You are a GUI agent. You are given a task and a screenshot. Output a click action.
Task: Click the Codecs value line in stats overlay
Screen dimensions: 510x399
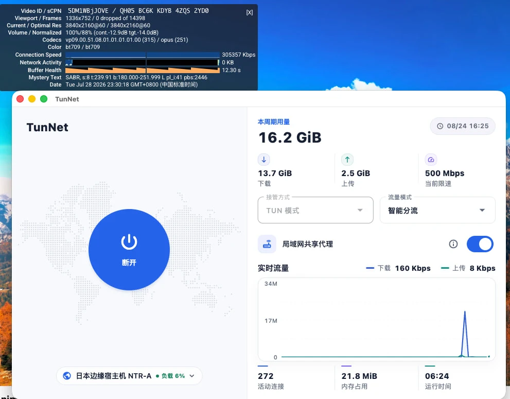tap(127, 40)
